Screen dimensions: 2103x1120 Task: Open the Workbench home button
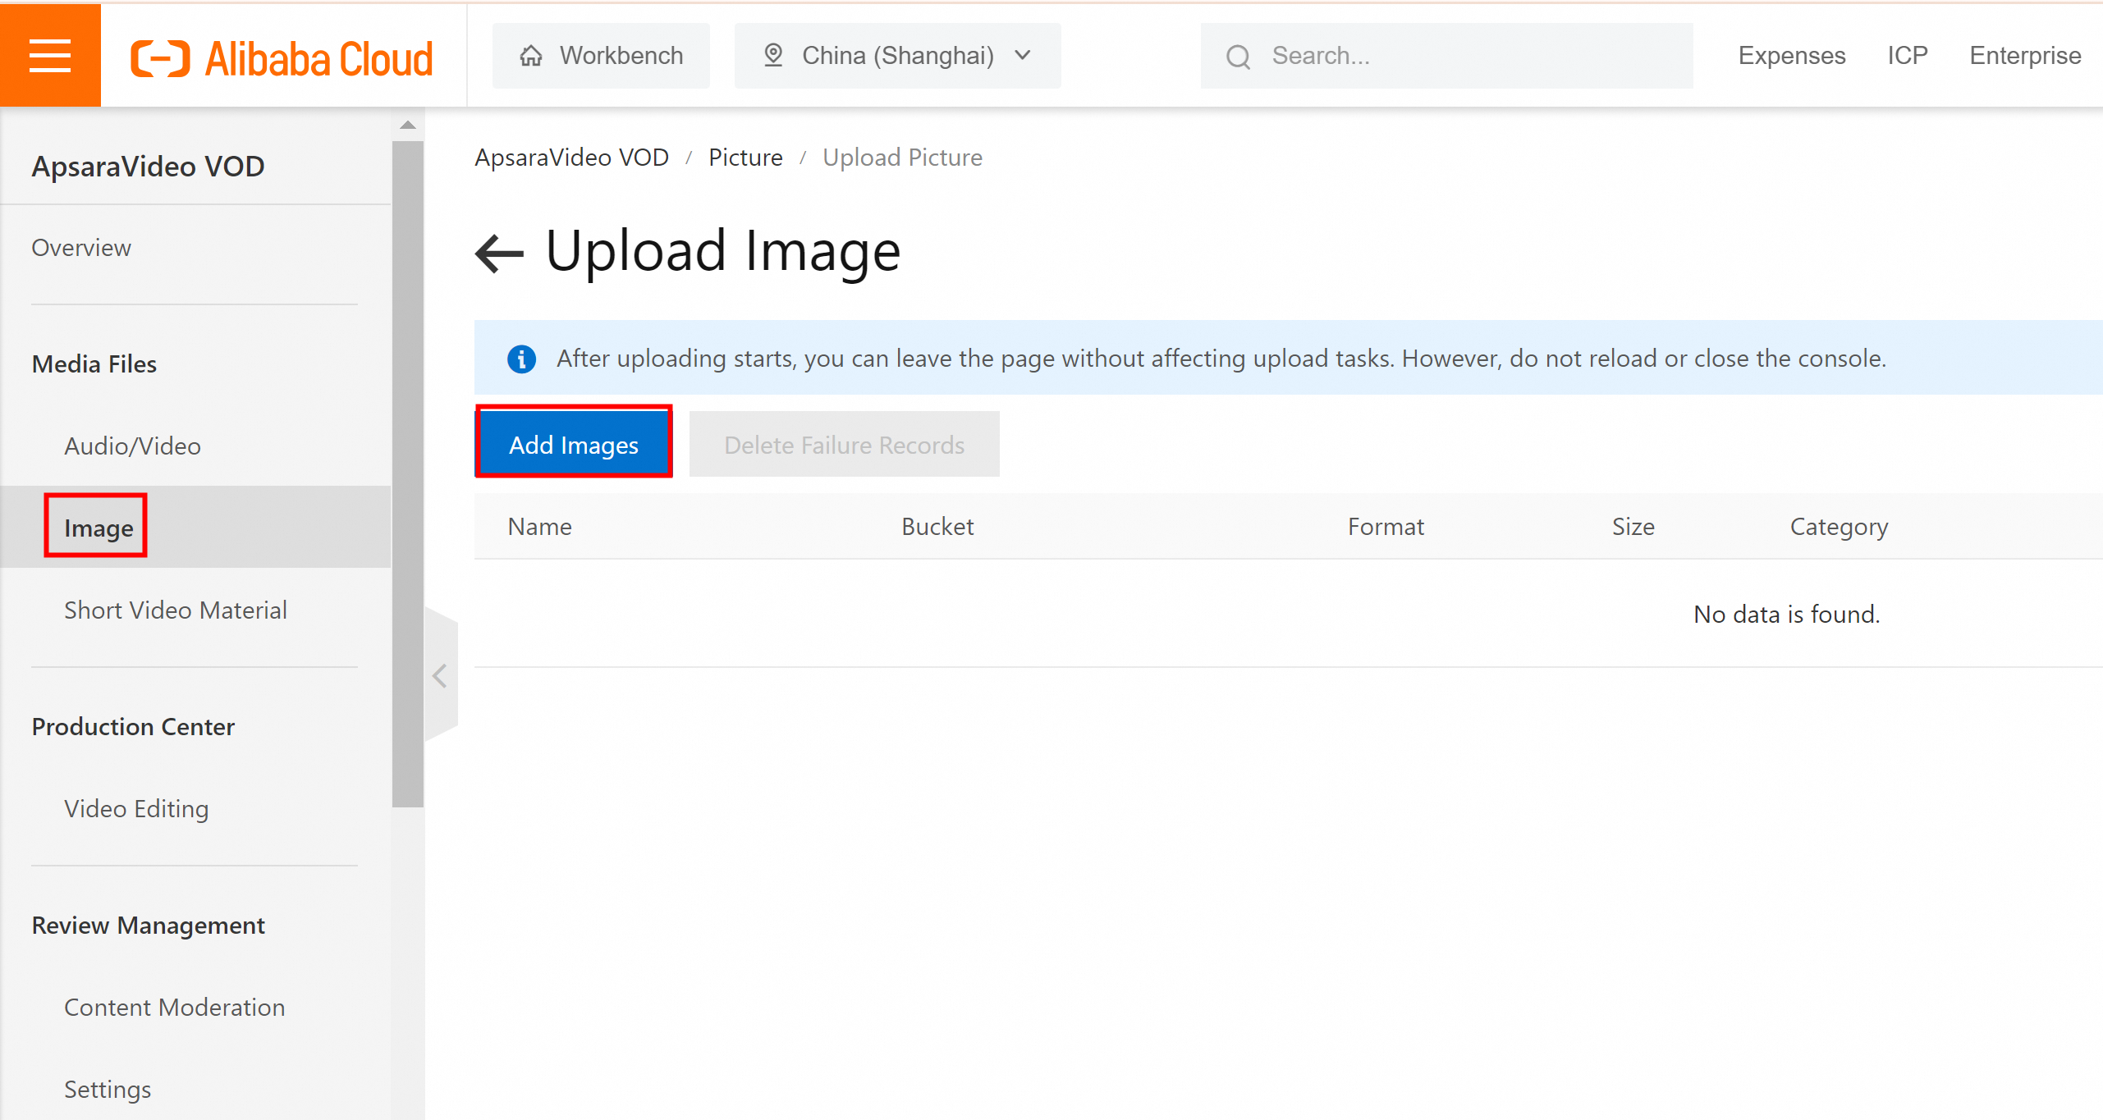coord(601,55)
